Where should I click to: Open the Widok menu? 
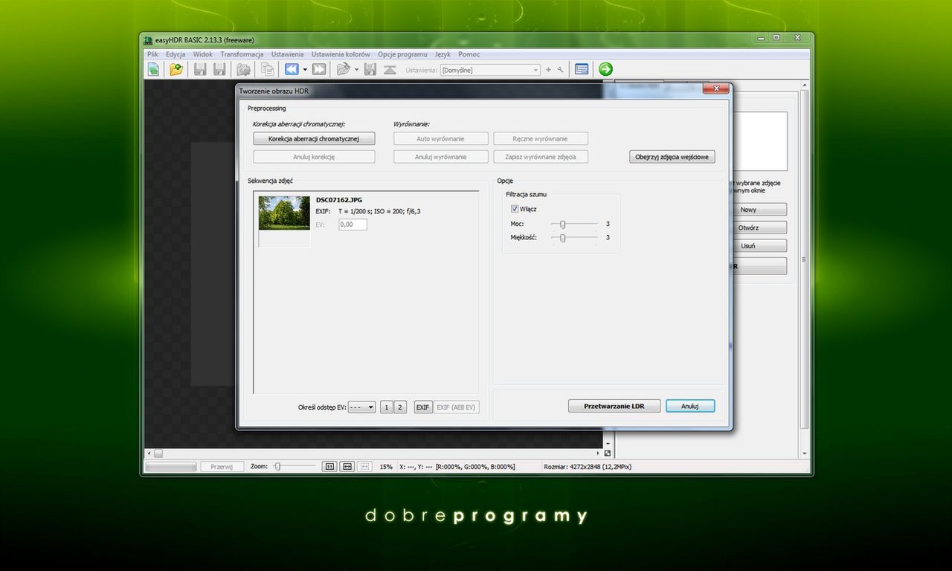tap(203, 54)
